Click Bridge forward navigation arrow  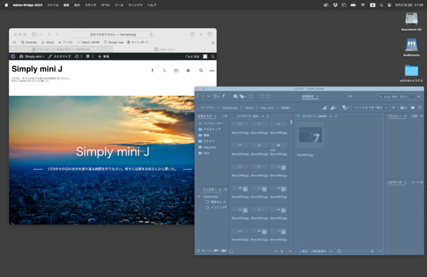(x=203, y=96)
